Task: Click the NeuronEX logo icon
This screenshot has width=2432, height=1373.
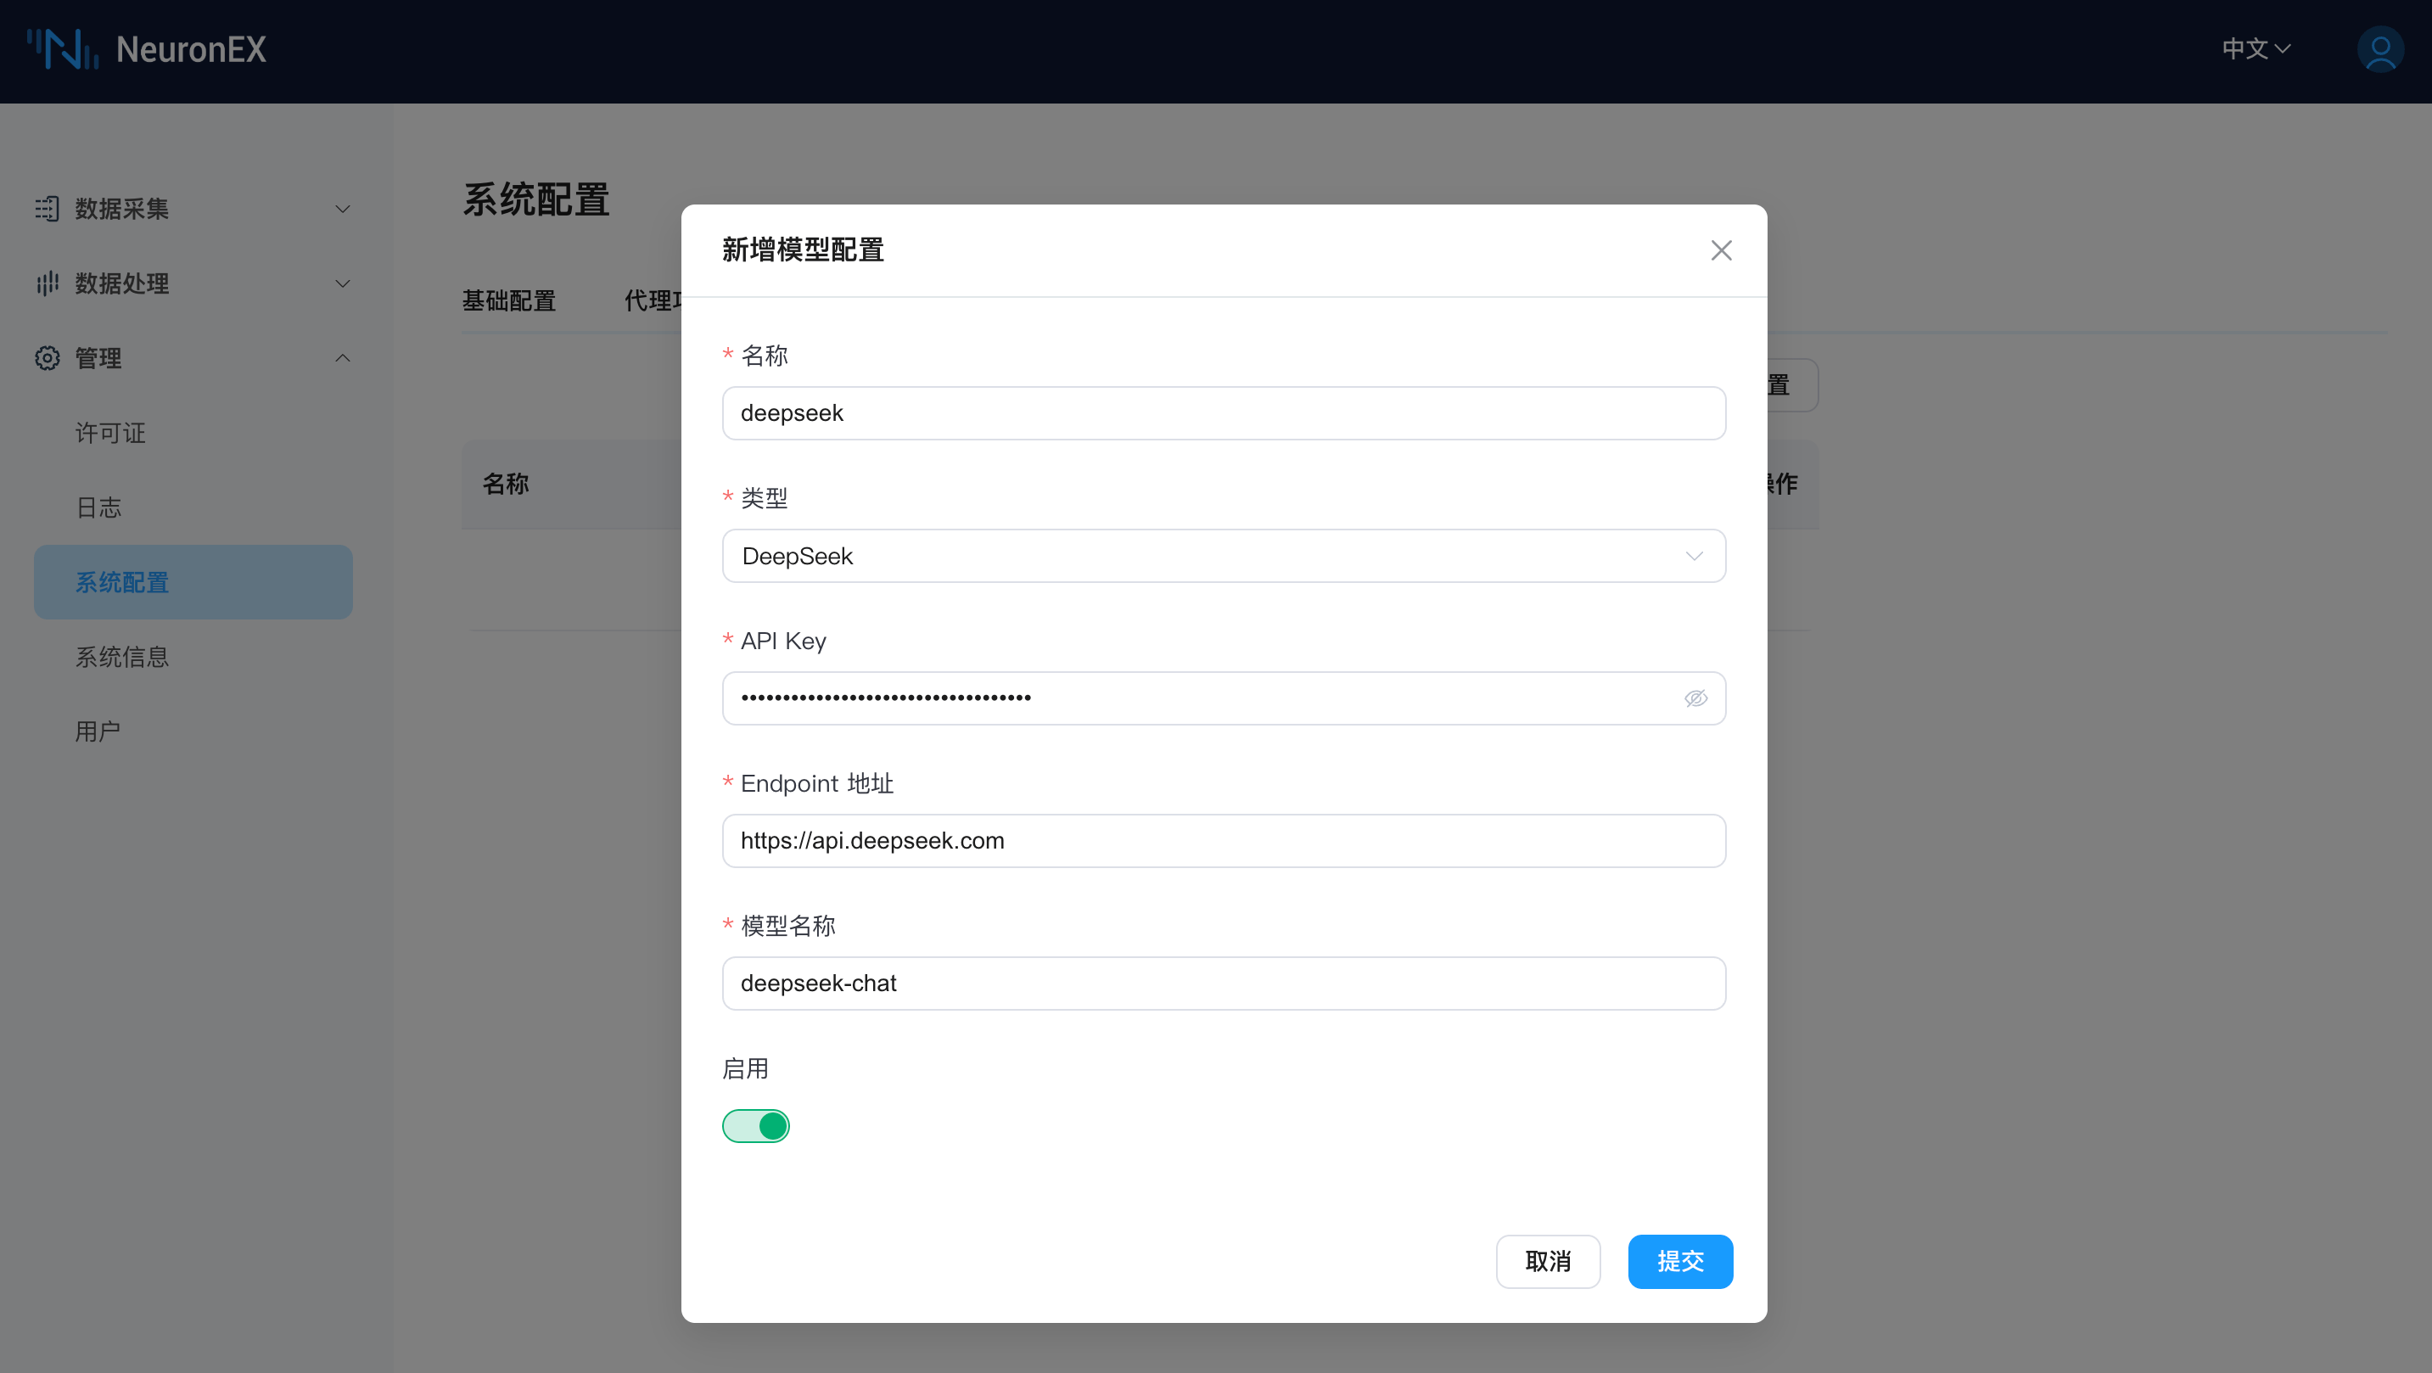Action: (x=62, y=49)
